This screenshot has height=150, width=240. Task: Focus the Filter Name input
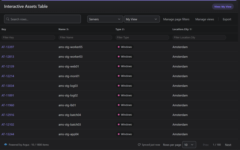pos(85,37)
